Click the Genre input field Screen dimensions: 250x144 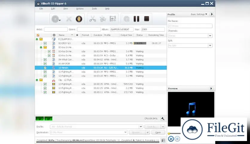(x=89, y=29)
